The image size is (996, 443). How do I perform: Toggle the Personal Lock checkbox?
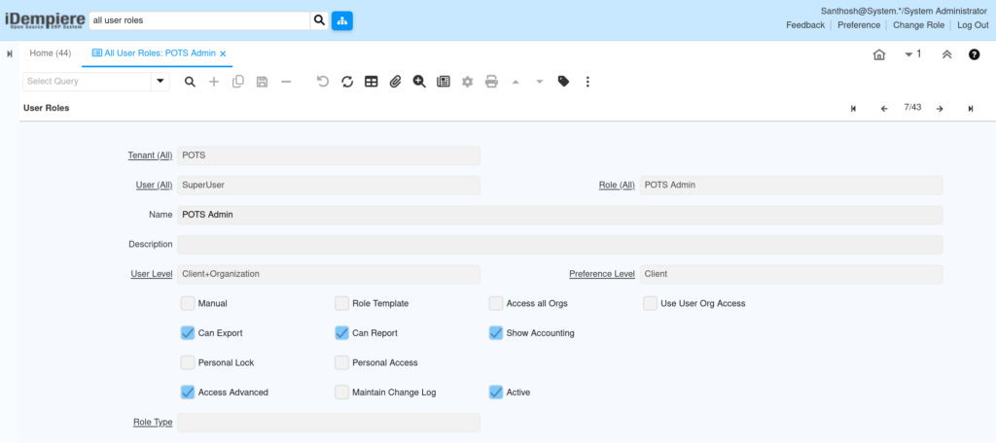[x=188, y=362]
